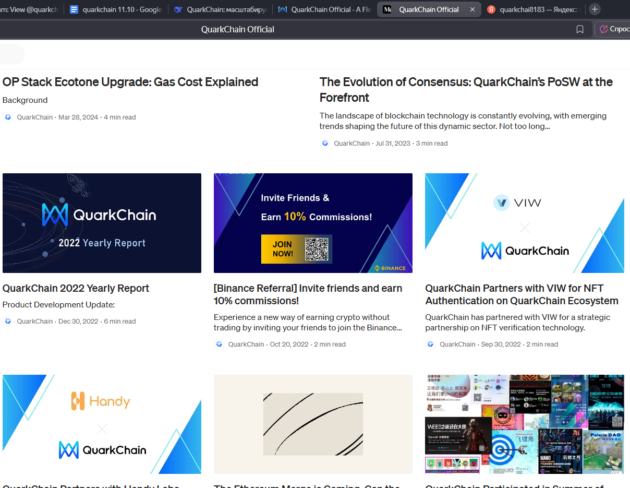
Task: Switch to the QuarkChain Official - A Fle tab
Action: point(324,9)
